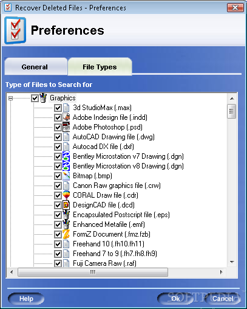
Task: Switch to the General tab
Action: click(x=35, y=67)
